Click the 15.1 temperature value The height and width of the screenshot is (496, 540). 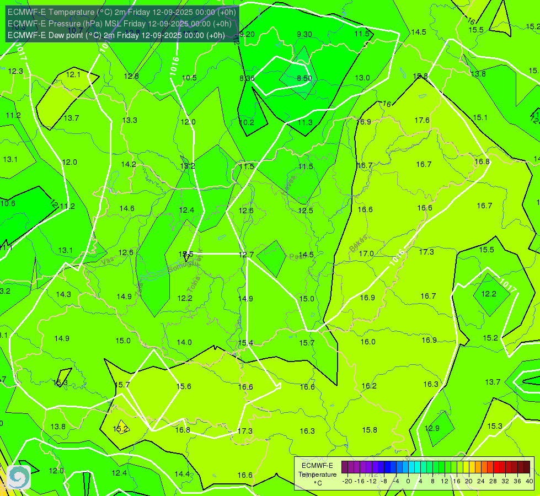point(480,118)
